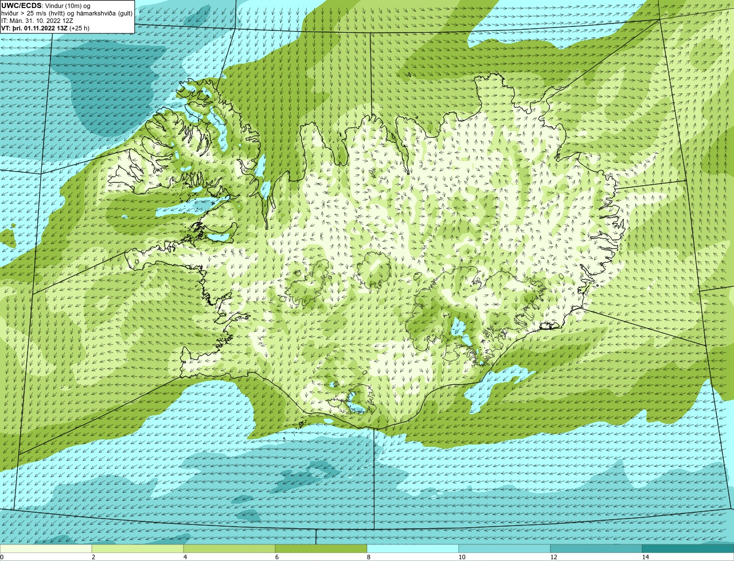The height and width of the screenshot is (561, 734).
Task: Click the medium green 4–6 legend swatch
Action: tap(229, 549)
